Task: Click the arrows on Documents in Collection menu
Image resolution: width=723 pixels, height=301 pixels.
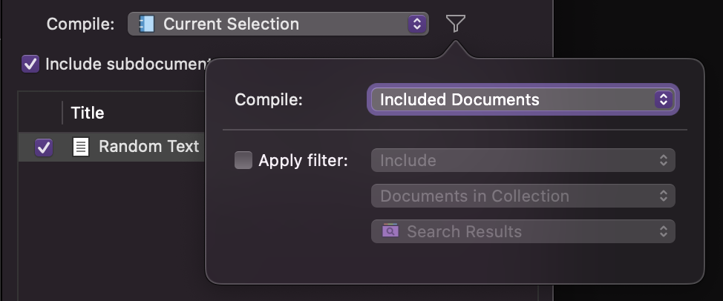Action: [664, 196]
